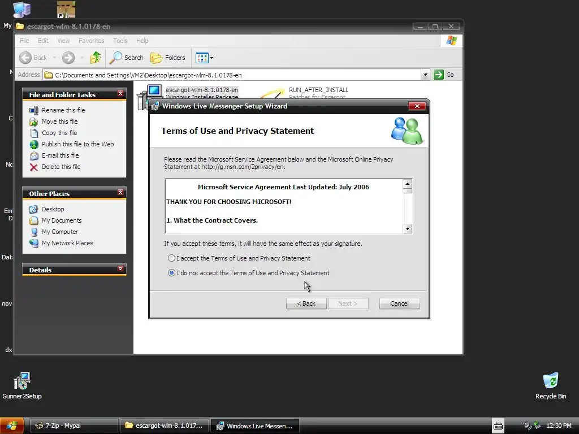Viewport: 579px width, 434px height.
Task: Open the Help menu in Explorer
Action: click(x=142, y=41)
